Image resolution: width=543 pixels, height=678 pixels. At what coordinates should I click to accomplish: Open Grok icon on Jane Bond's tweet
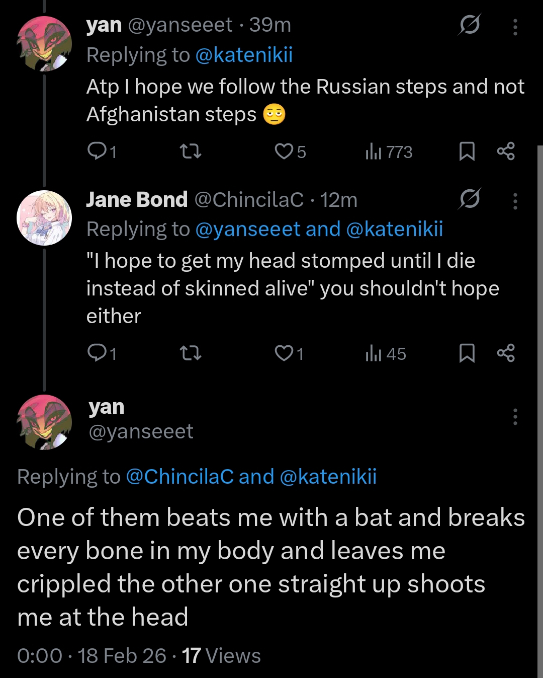pos(470,199)
